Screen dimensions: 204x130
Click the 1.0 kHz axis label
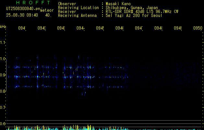point(3,59)
